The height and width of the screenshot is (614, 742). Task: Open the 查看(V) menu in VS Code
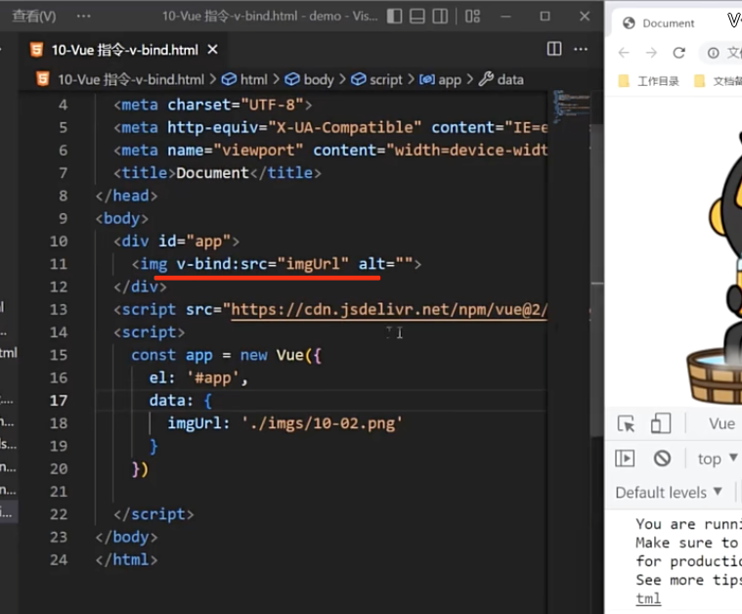[34, 16]
